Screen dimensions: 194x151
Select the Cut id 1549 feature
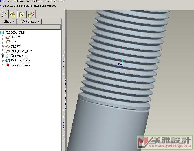21,60
